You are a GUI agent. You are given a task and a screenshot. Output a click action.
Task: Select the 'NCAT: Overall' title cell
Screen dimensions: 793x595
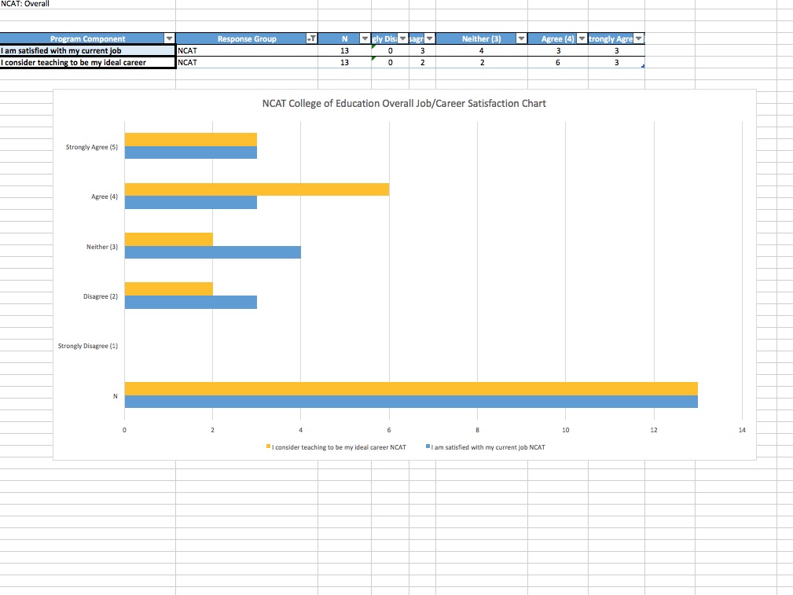point(25,4)
